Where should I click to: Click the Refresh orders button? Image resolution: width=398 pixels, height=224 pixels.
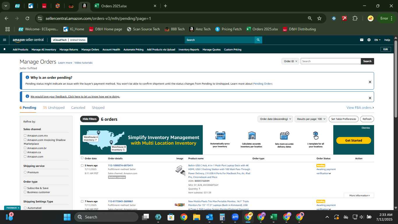pos(367,119)
